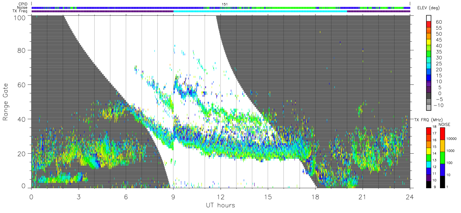Screen dimensions: 461x213
Task: Click the x-axis tick label '12'
Action: tap(220, 196)
